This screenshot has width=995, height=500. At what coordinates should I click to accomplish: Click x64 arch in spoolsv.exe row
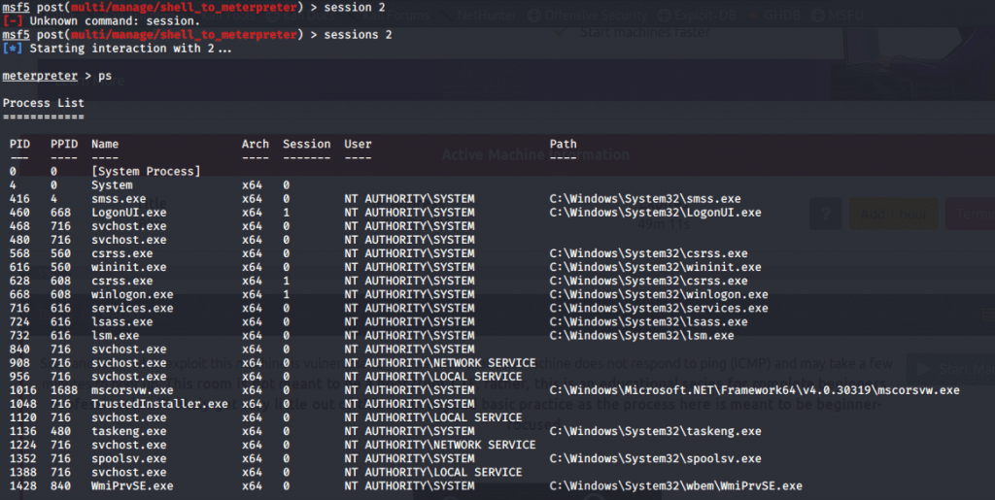click(252, 458)
